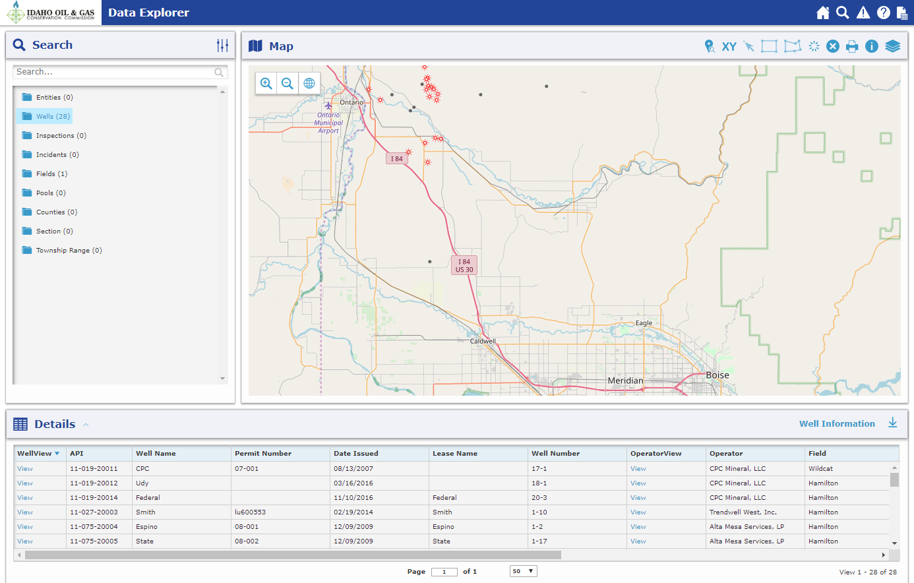Select the XY coordinate locator tool
The height and width of the screenshot is (583, 914).
pos(729,46)
